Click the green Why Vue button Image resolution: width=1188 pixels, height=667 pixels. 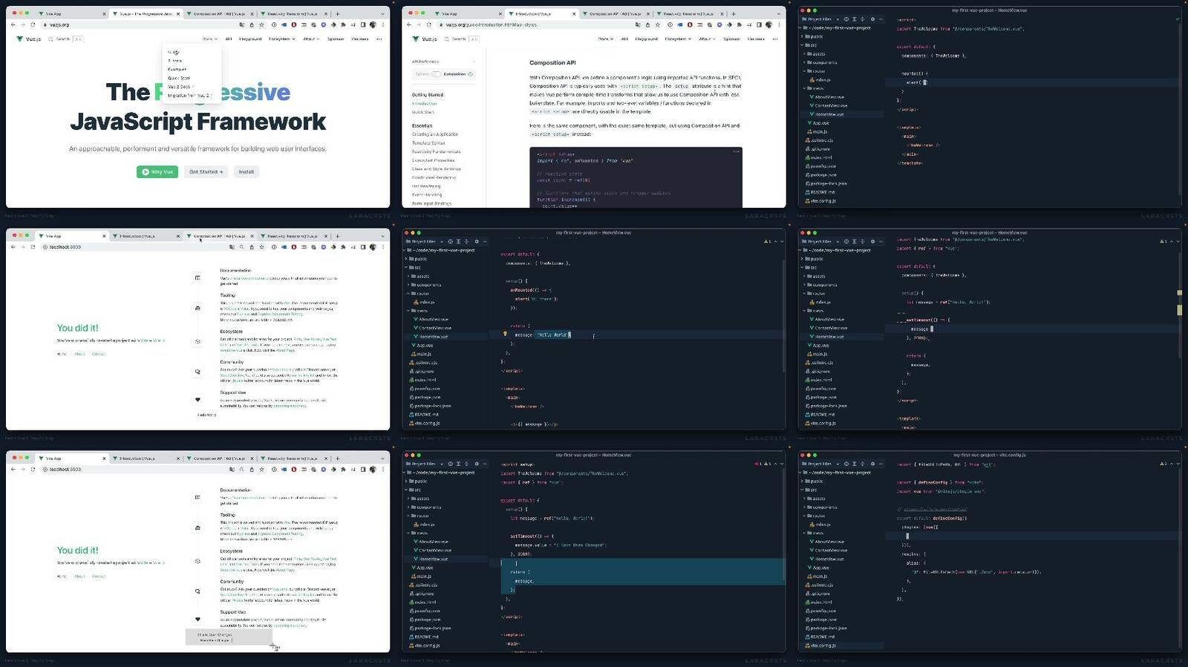[157, 171]
